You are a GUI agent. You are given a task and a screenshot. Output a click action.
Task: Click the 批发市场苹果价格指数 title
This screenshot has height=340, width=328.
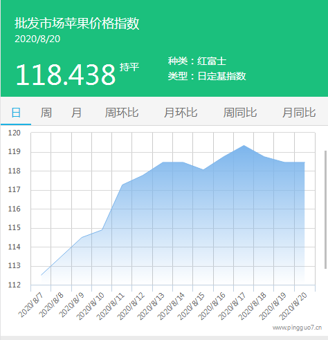77,23
